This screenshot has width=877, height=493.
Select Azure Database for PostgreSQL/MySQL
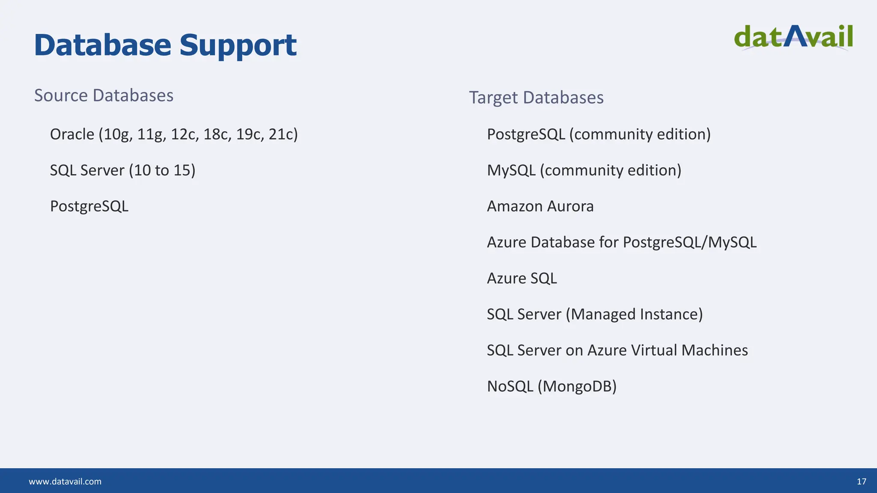(x=622, y=242)
